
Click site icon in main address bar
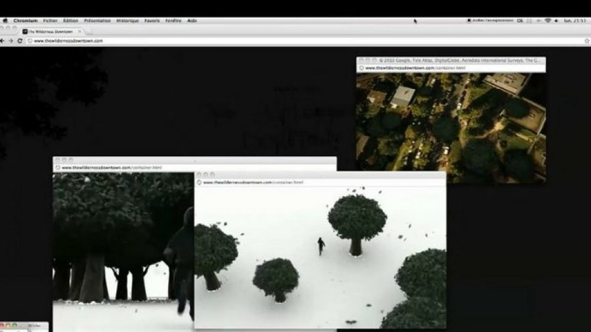(30, 41)
